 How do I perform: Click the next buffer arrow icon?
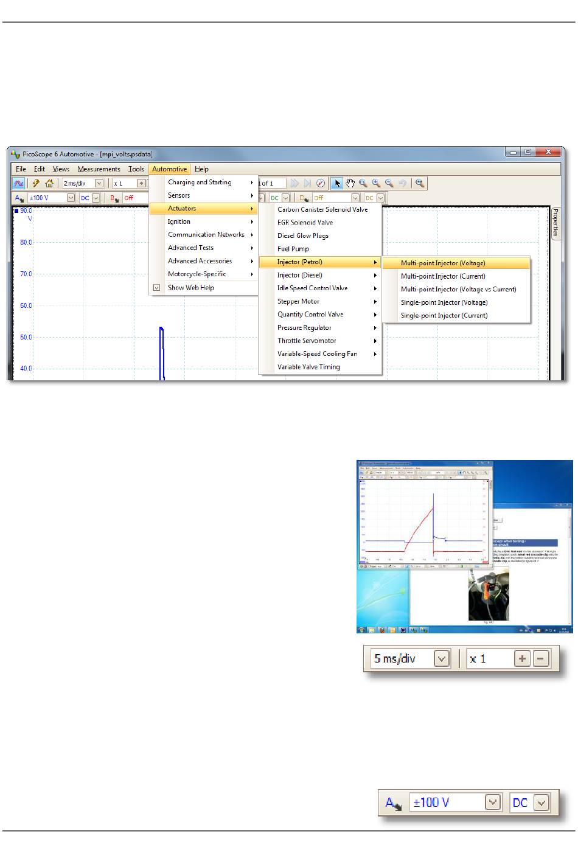pyautogui.click(x=295, y=183)
